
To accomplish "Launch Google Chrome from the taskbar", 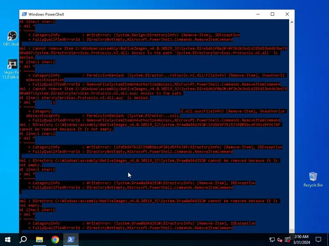I will (55, 240).
